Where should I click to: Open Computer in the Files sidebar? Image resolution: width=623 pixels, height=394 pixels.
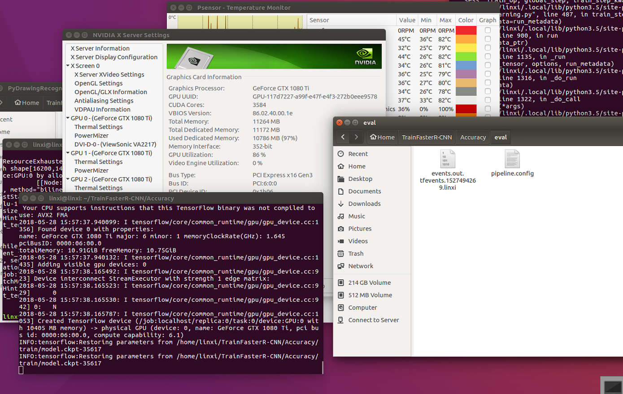(x=362, y=308)
